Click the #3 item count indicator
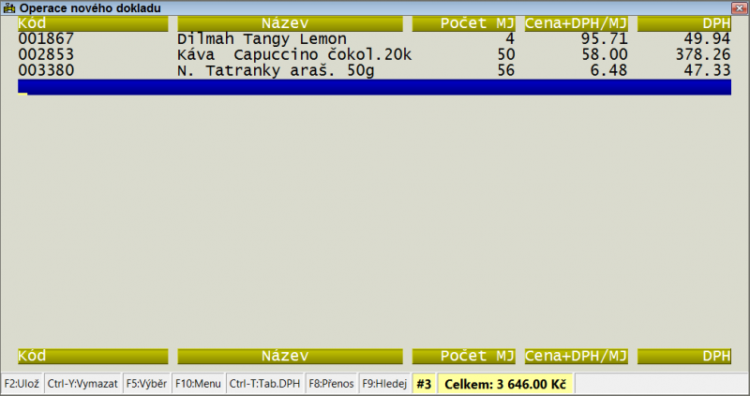Screen dimensions: 750x396 tap(424, 384)
